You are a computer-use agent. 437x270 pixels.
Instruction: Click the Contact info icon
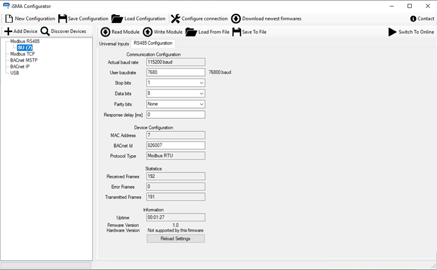tap(413, 19)
